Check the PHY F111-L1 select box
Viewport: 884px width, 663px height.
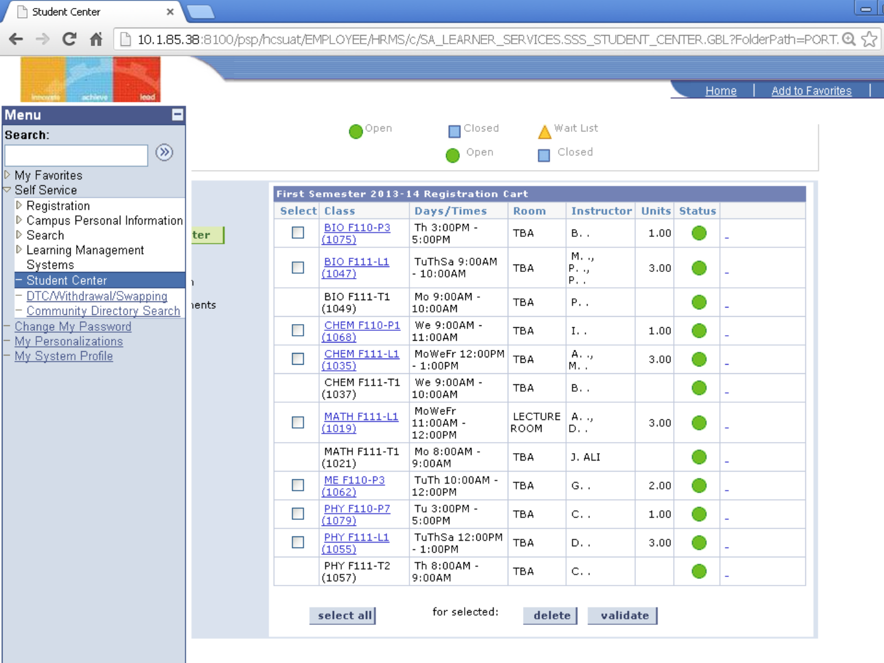point(298,542)
